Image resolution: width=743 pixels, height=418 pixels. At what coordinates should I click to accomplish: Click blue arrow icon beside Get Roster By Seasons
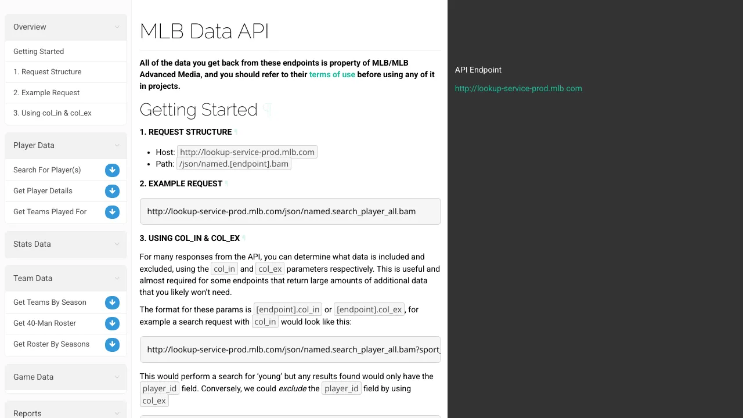113,344
